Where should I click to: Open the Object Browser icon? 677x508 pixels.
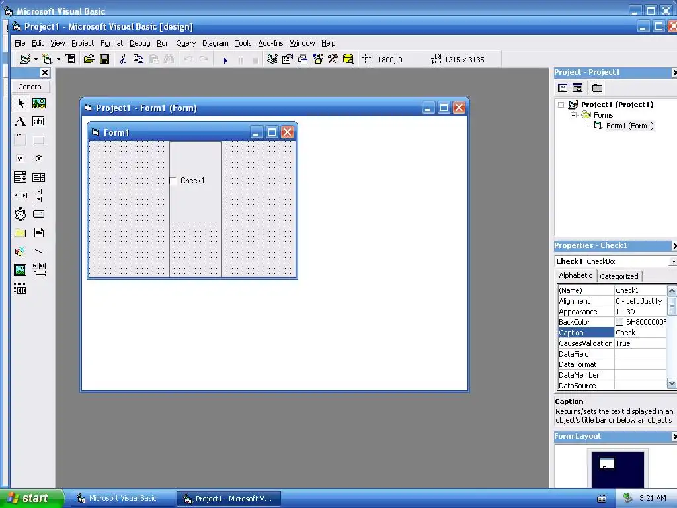pyautogui.click(x=318, y=59)
